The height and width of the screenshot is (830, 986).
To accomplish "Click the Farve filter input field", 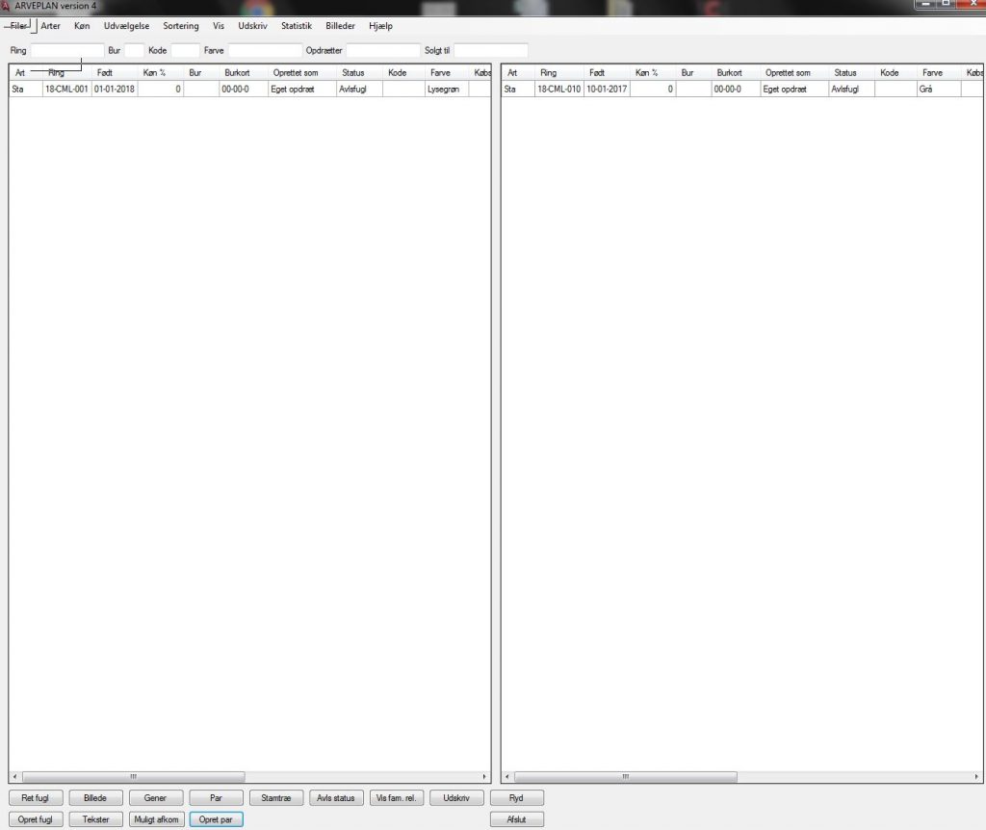I will [x=265, y=50].
